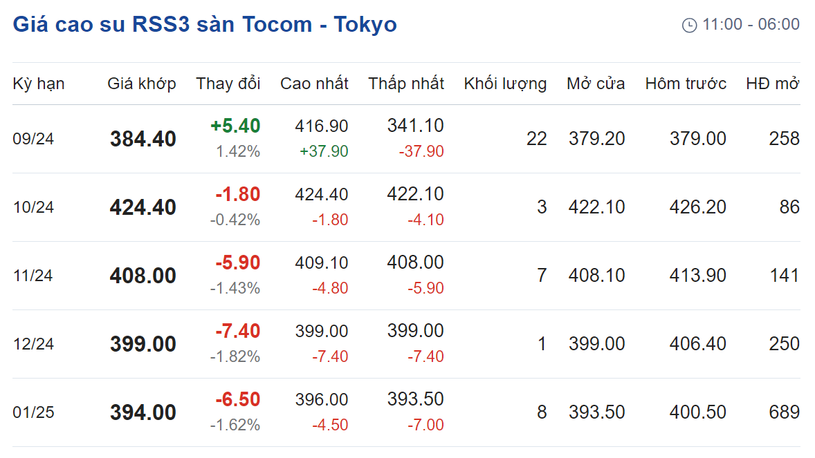The image size is (815, 458).
Task: Click the clock icon beside 11:00 - 06:00
Action: tap(689, 25)
